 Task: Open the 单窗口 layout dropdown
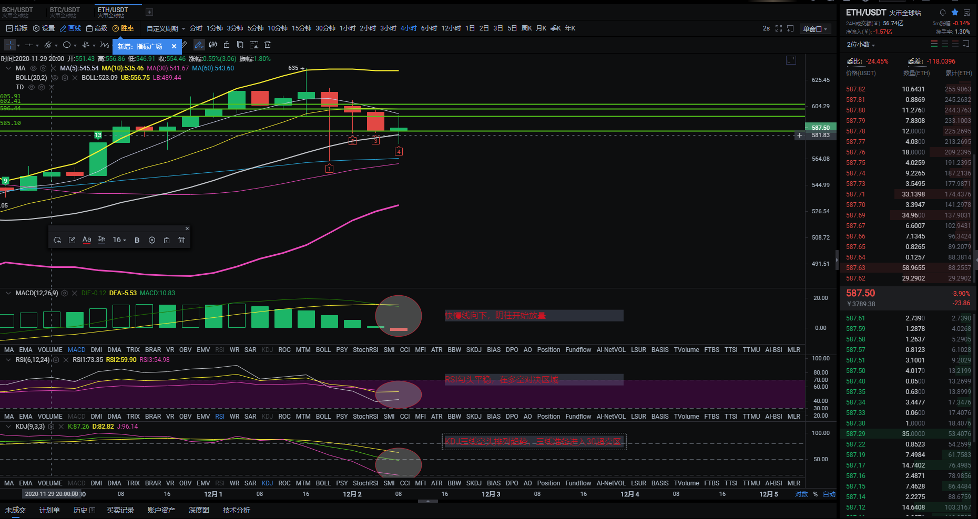[x=815, y=28]
